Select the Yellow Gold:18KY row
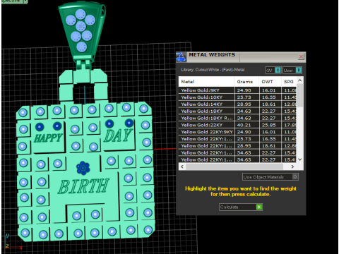This screenshot has height=254, width=339. [237, 111]
